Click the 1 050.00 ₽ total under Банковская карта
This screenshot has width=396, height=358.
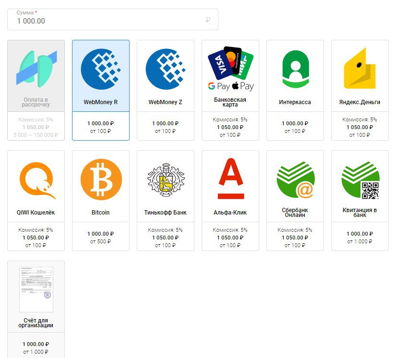230,127
